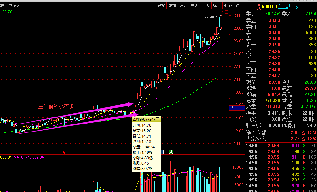Click the blue 15.11 price label on axis
The height and width of the screenshot is (192, 317).
(234, 108)
